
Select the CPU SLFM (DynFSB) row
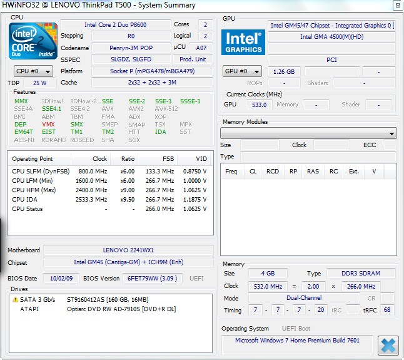click(109, 171)
